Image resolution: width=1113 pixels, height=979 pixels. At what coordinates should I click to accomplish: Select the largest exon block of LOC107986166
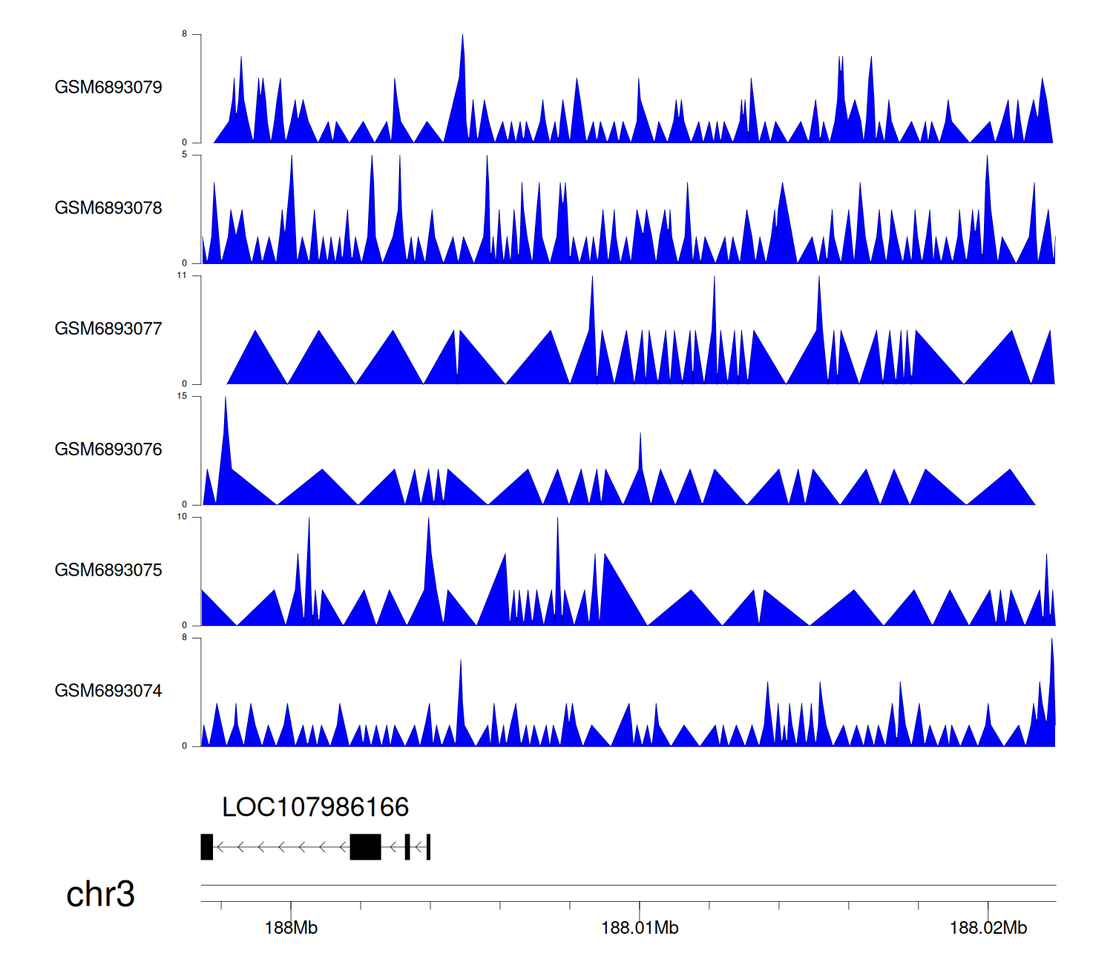point(365,847)
